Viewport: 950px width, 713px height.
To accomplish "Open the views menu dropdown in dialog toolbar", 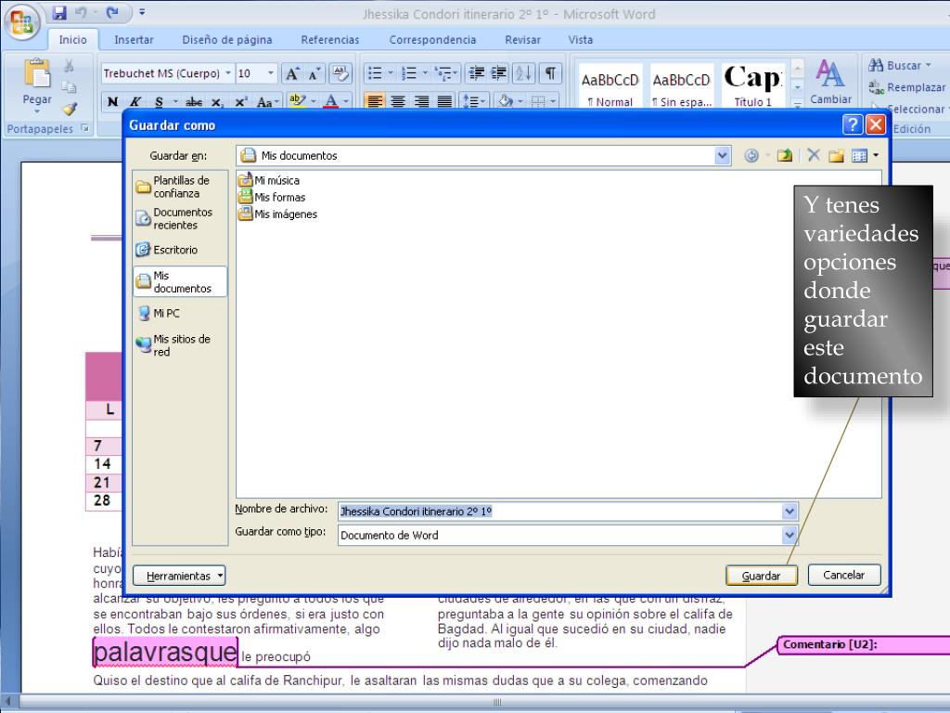I will click(876, 156).
